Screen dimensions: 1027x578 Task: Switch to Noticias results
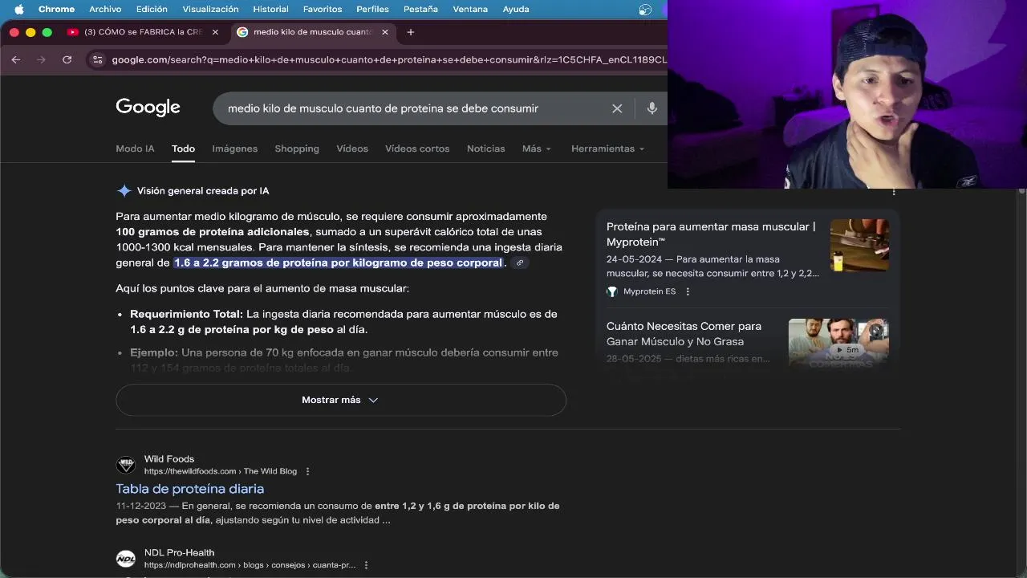(486, 149)
